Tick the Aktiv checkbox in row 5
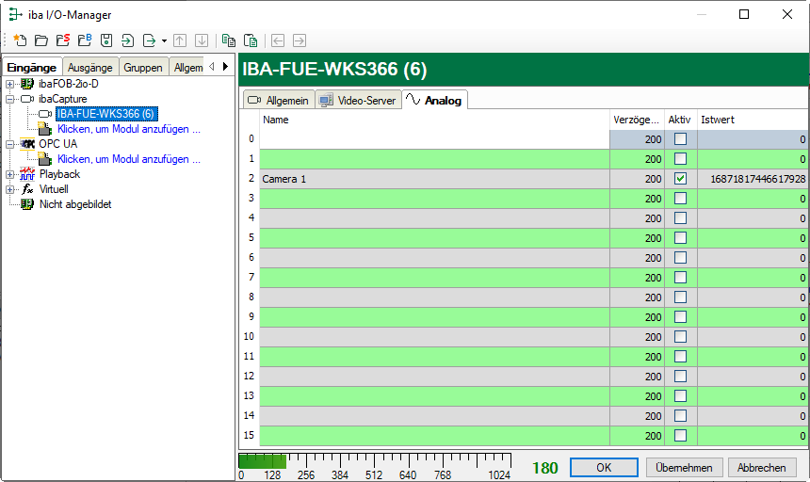 680,238
